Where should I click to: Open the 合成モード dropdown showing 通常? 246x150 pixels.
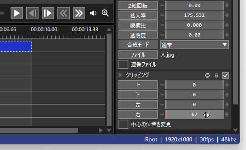click(x=194, y=45)
